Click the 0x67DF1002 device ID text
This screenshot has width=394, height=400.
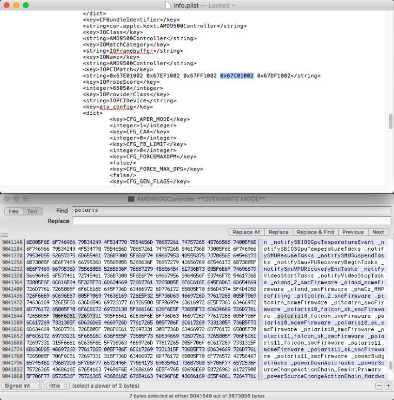(274, 76)
